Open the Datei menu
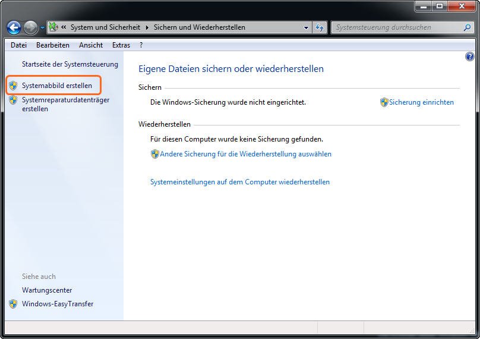This screenshot has width=480, height=339. pyautogui.click(x=18, y=45)
